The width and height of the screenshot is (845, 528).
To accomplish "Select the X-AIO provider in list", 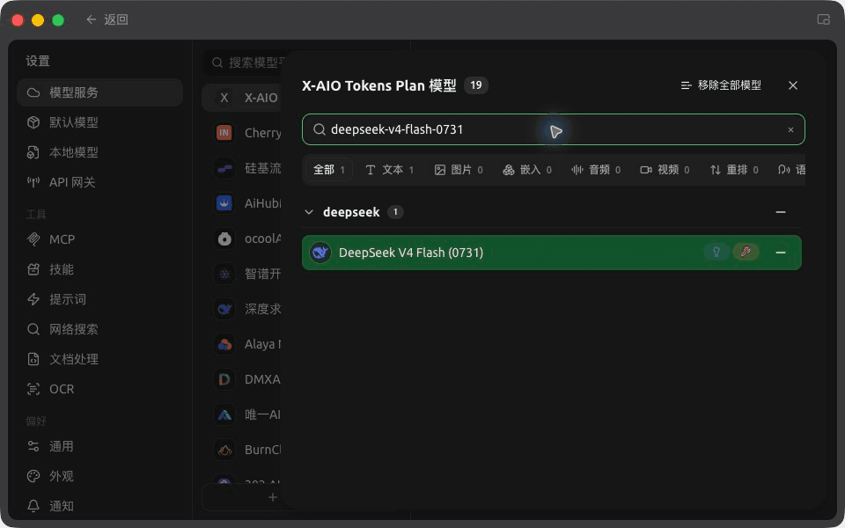I will click(x=241, y=98).
